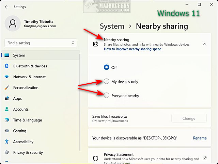Click Save files I receive to label
The width and height of the screenshot is (218, 164).
tap(110, 116)
